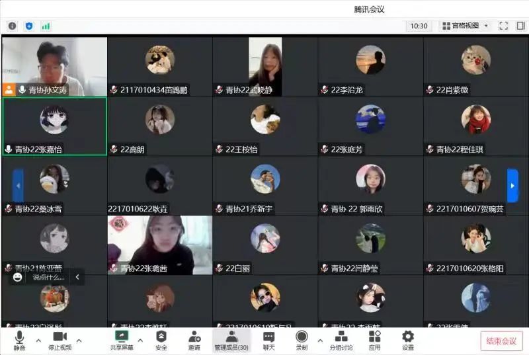This screenshot has width=529, height=355.
Task: Open the 安全 security options
Action: 161,340
